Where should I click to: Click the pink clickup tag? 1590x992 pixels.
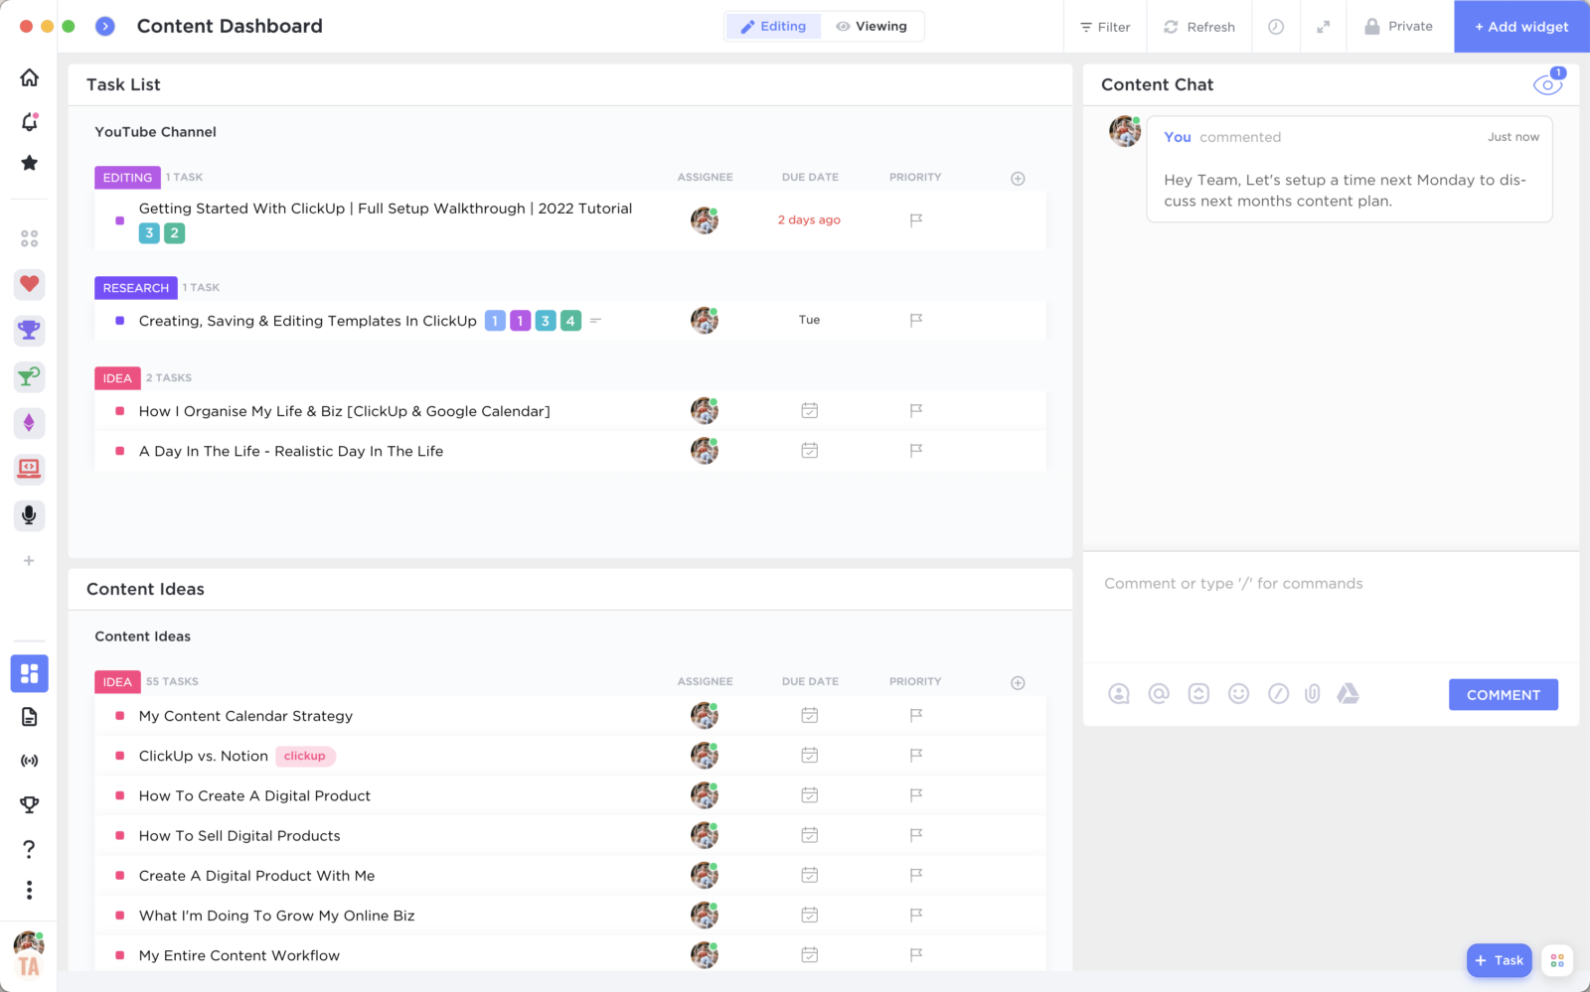[x=305, y=757]
